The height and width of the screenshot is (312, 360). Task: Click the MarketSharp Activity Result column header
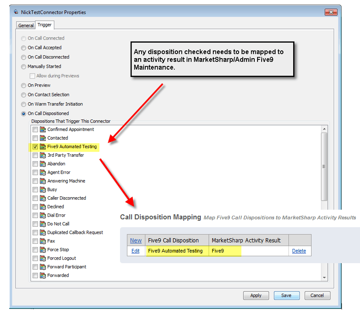(249, 240)
